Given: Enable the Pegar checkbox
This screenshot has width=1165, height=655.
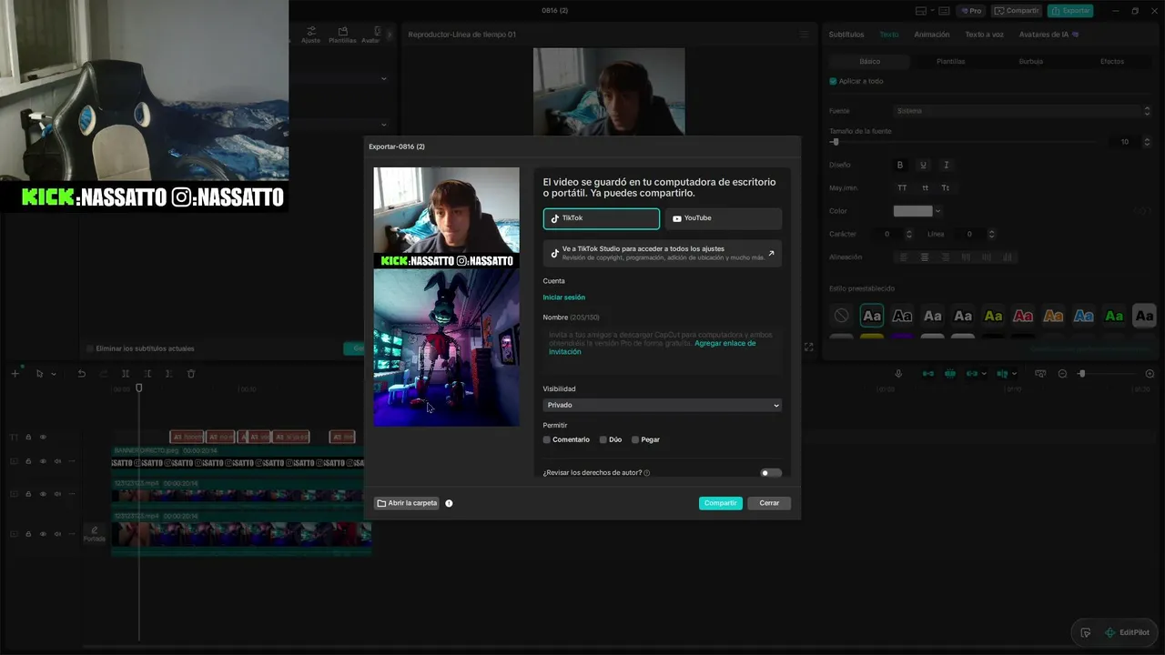Looking at the screenshot, I should coord(635,439).
